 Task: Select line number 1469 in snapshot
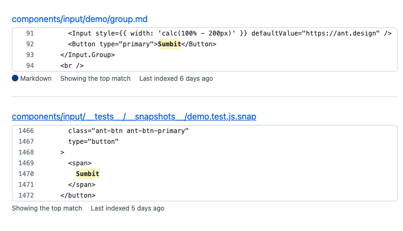point(26,163)
